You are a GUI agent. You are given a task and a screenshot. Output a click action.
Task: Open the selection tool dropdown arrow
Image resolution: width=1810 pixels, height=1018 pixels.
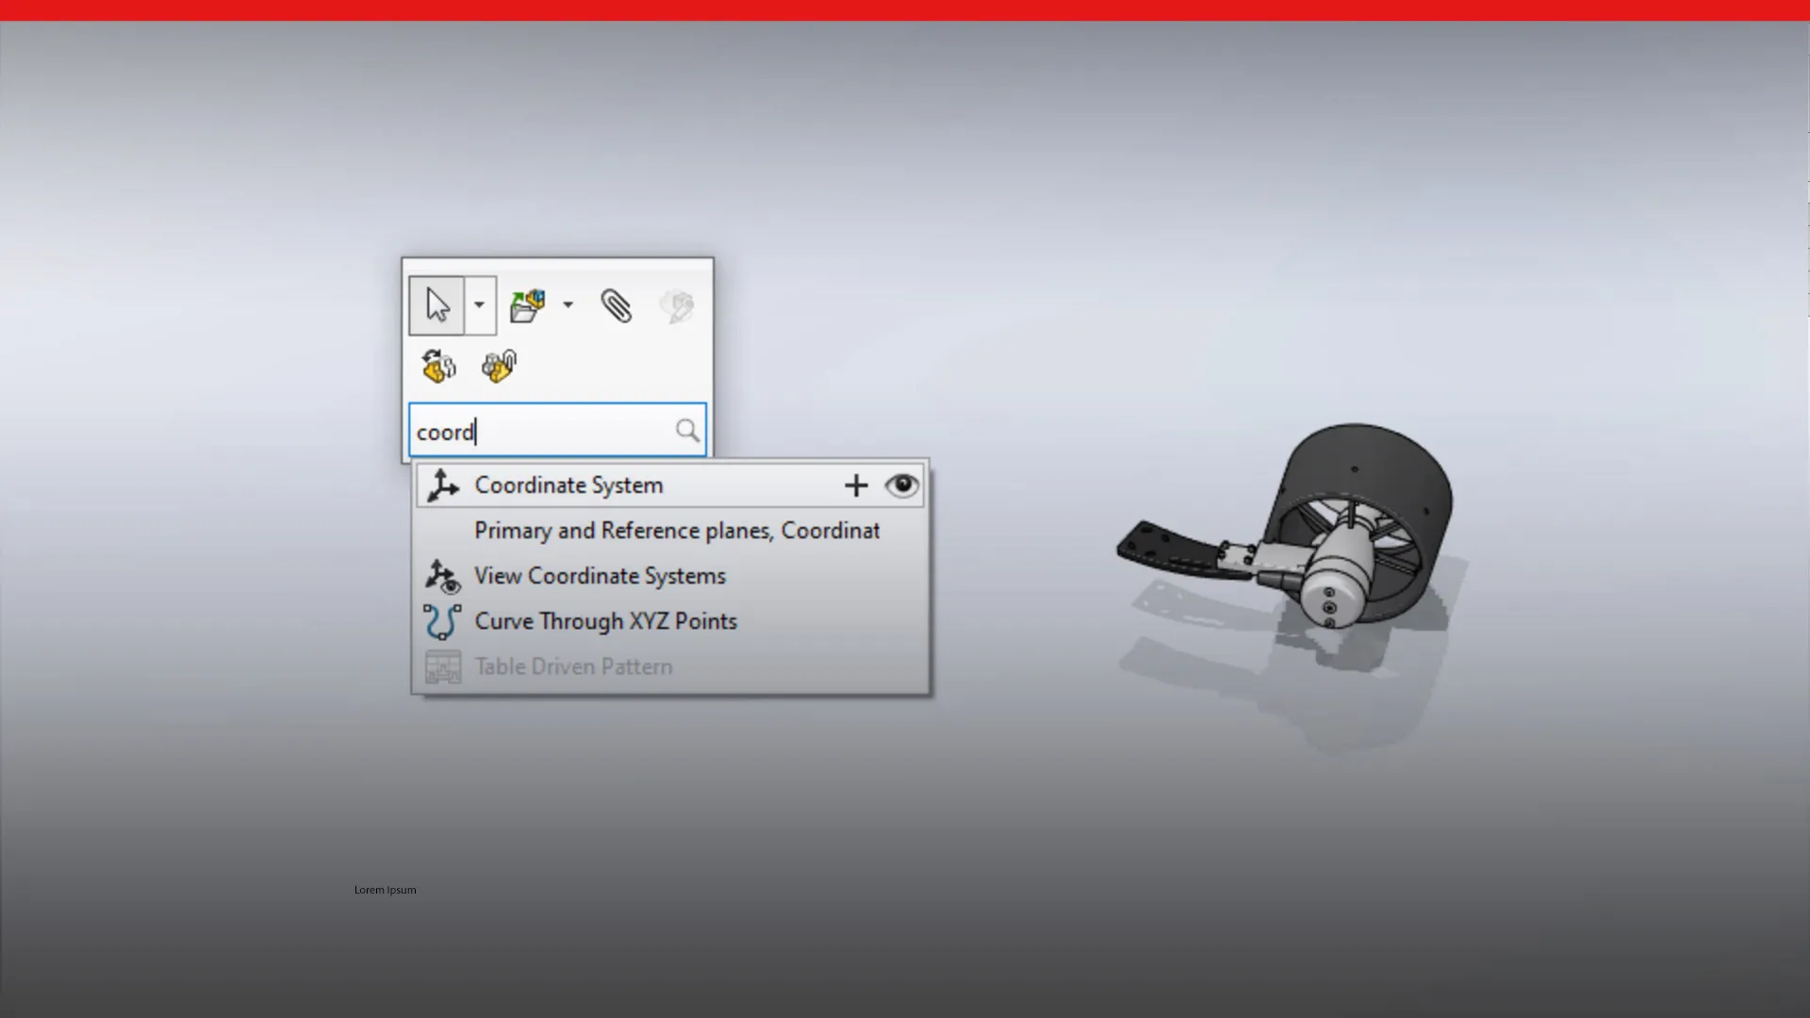click(479, 304)
